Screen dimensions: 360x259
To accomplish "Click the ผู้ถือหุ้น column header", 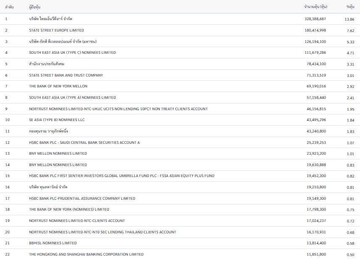I will 34,7.
